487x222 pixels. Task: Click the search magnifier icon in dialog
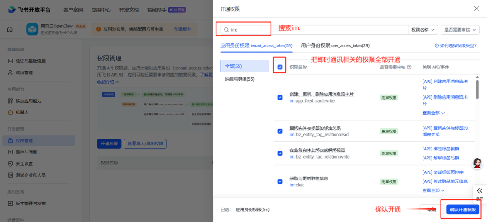226,29
